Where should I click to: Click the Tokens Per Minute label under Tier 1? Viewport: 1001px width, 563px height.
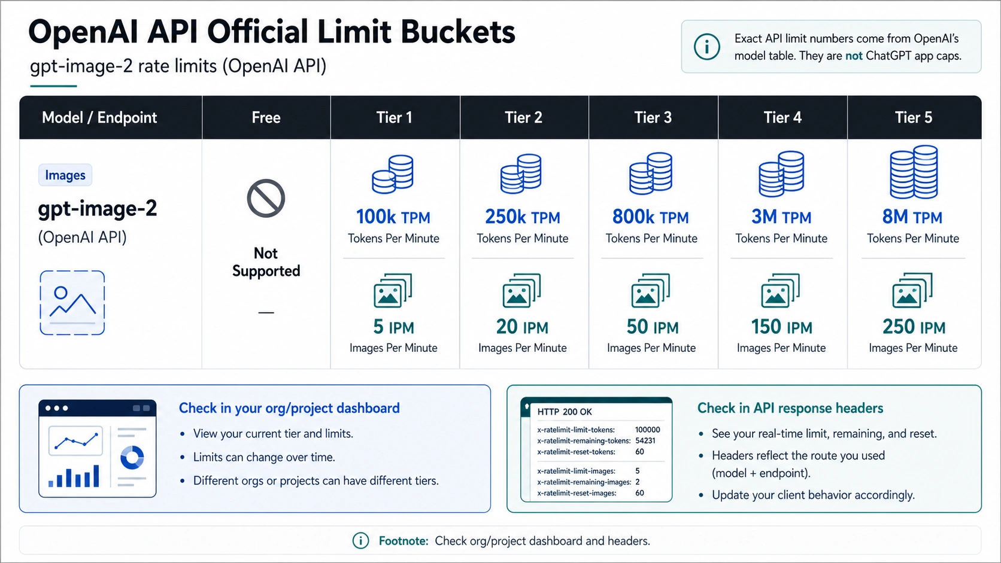pos(393,238)
